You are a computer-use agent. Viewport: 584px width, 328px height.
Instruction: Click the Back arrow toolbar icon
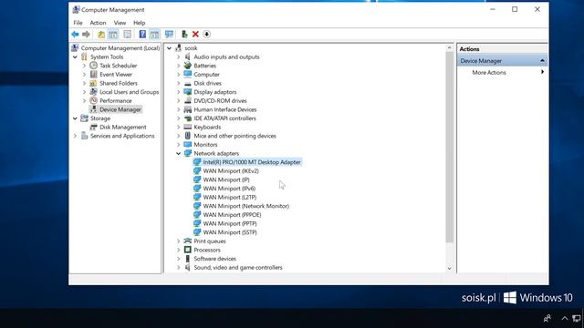coord(75,35)
